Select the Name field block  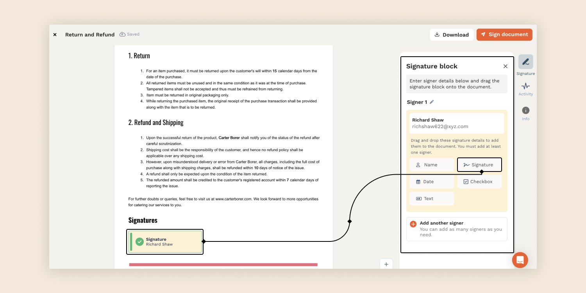point(431,165)
